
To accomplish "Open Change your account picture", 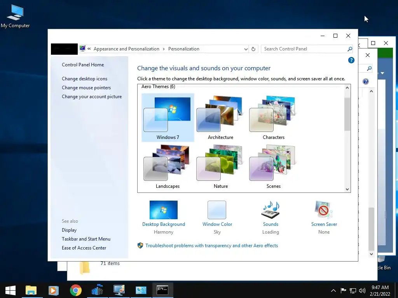I will [x=92, y=97].
